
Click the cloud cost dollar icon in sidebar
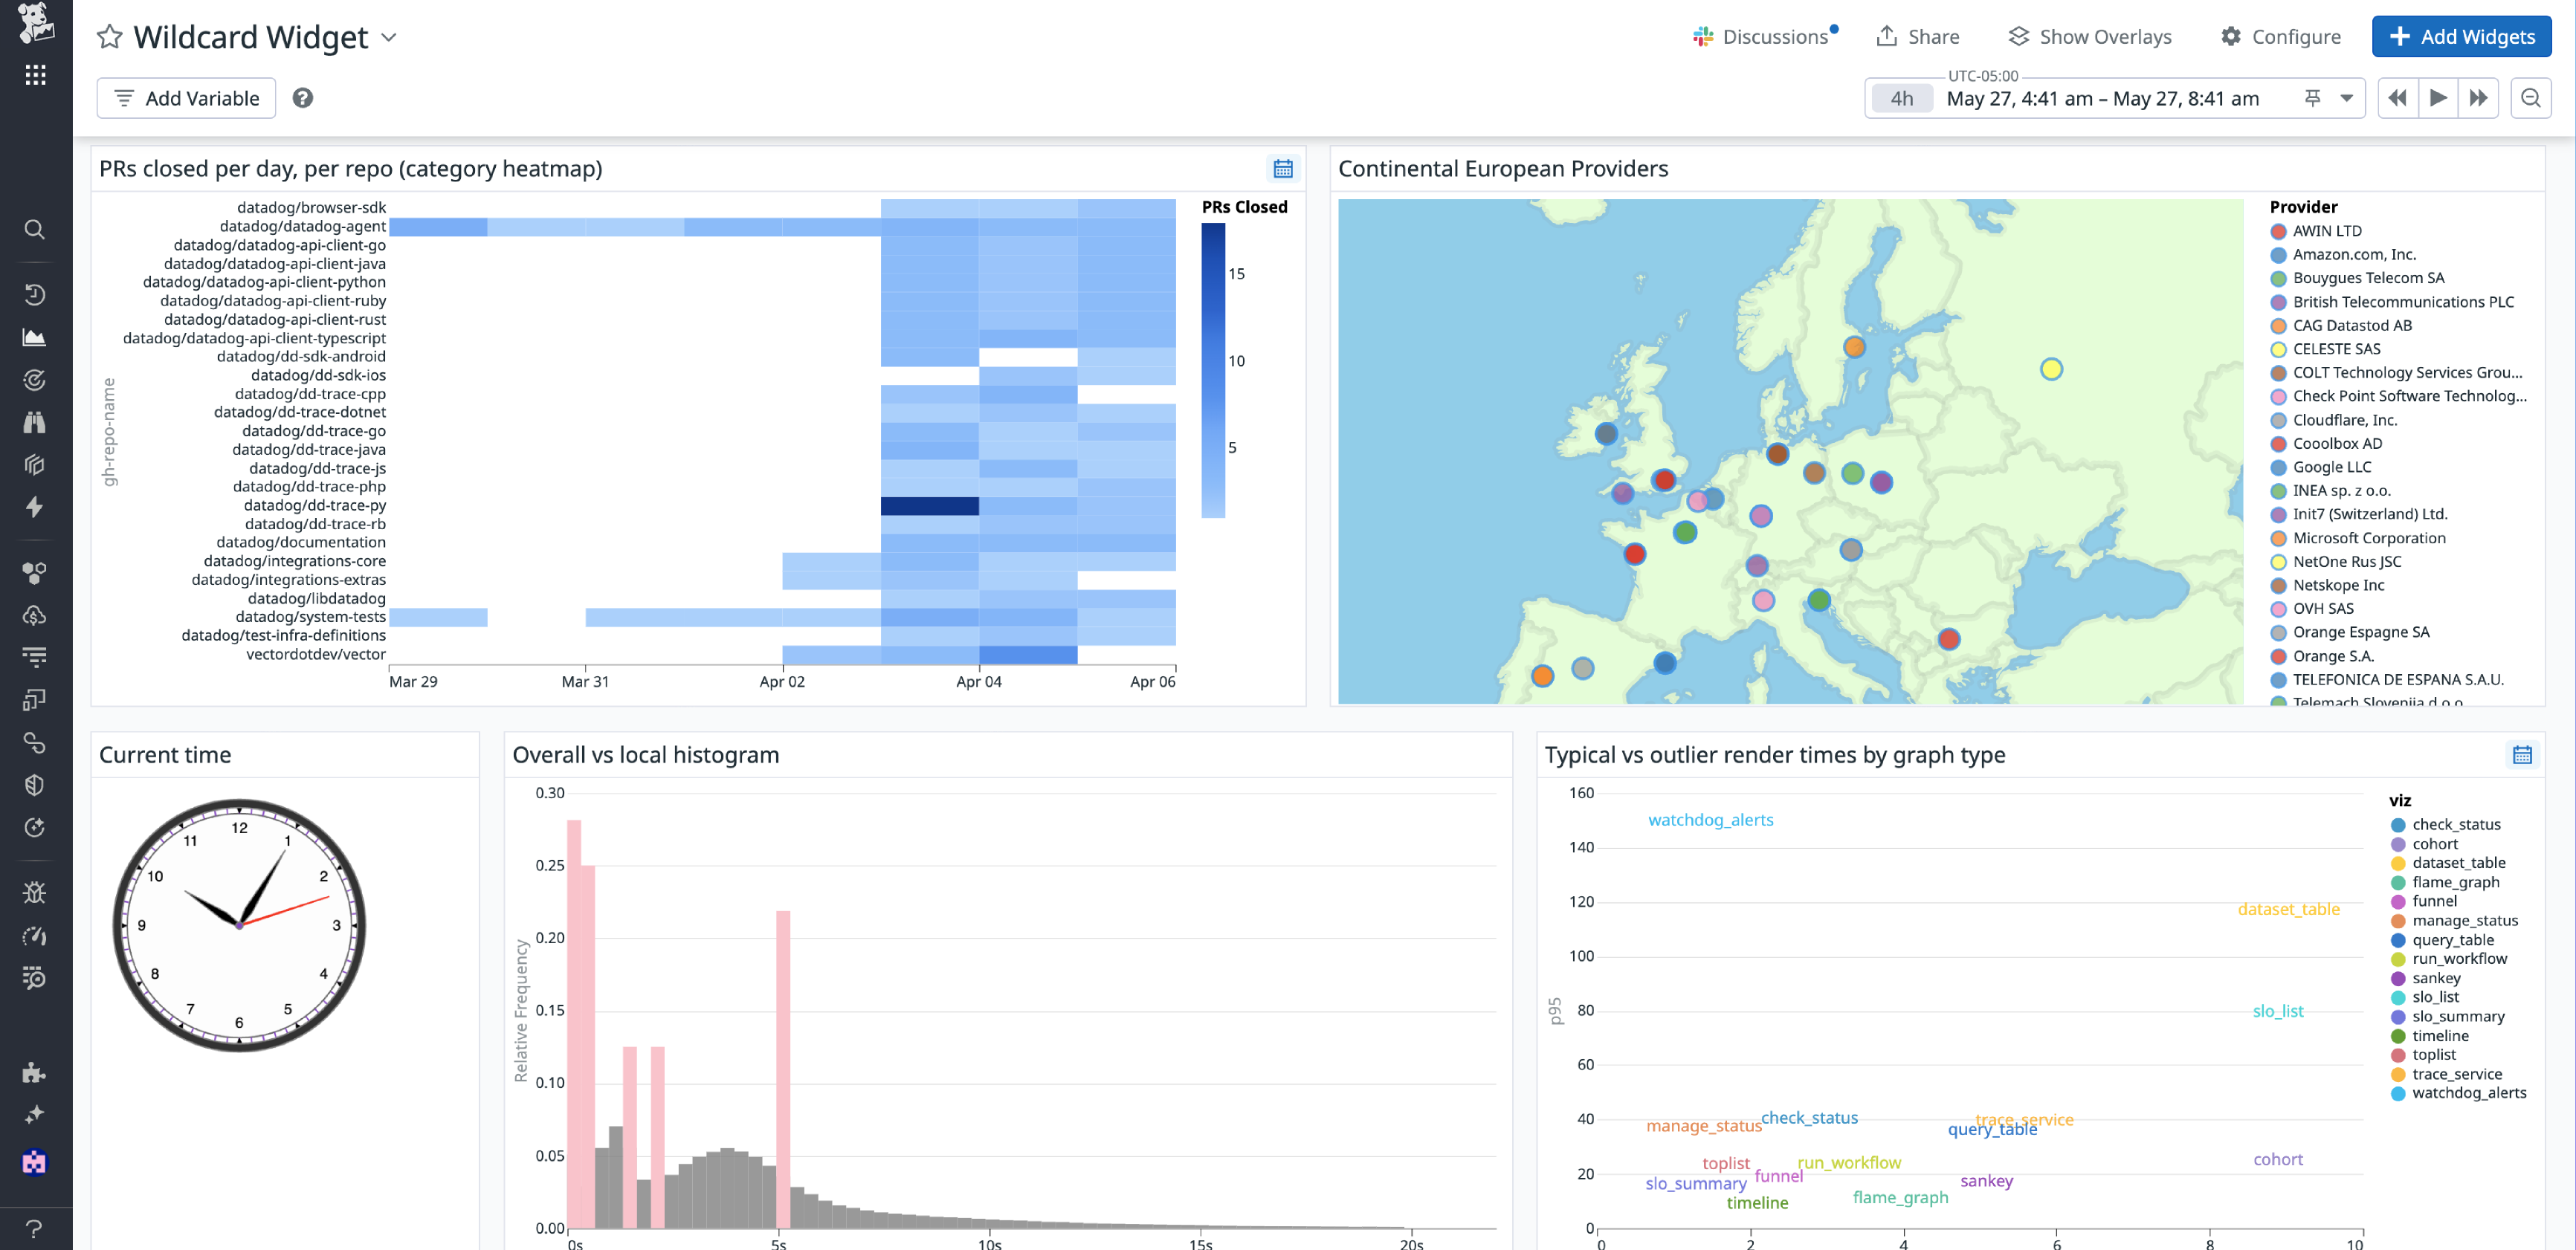click(35, 614)
